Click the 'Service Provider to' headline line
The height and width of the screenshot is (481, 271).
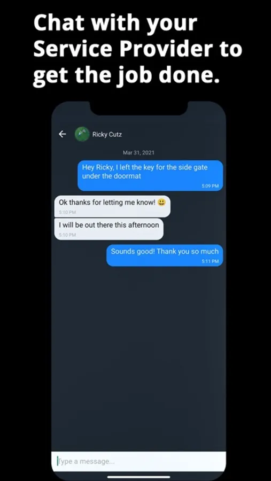(137, 49)
